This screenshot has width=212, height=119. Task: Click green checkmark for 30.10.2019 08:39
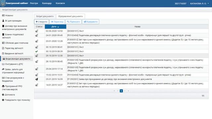[36, 52]
